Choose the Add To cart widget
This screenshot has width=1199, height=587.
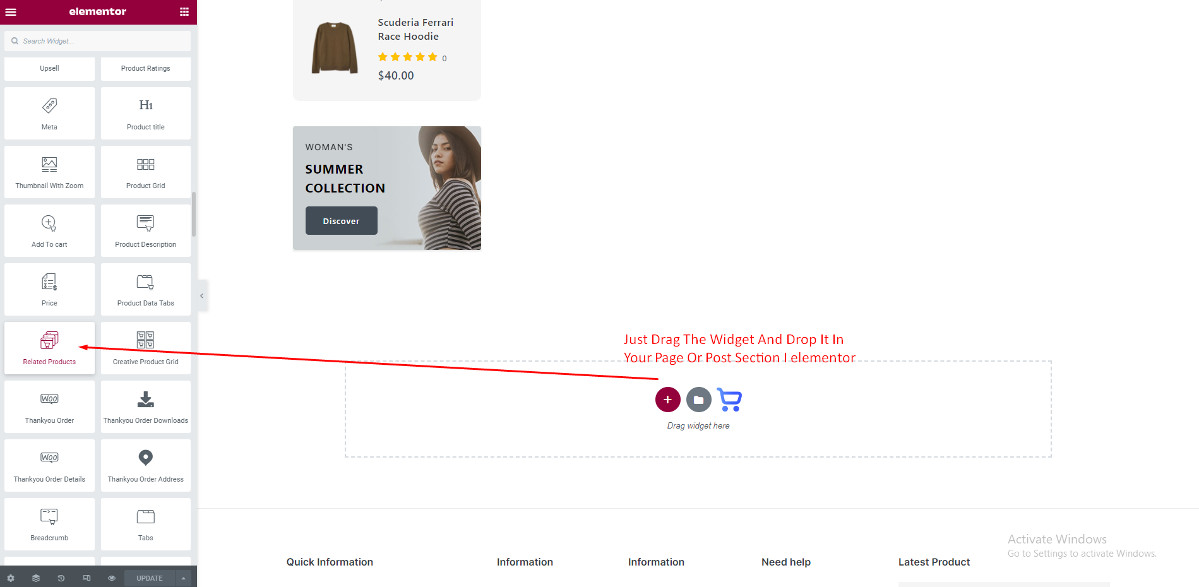49,230
